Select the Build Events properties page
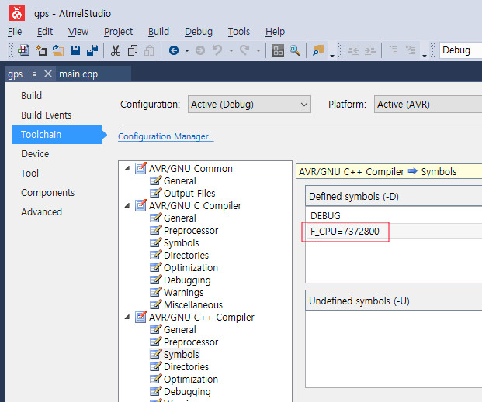Viewport: 482px width, 402px height. pos(46,115)
